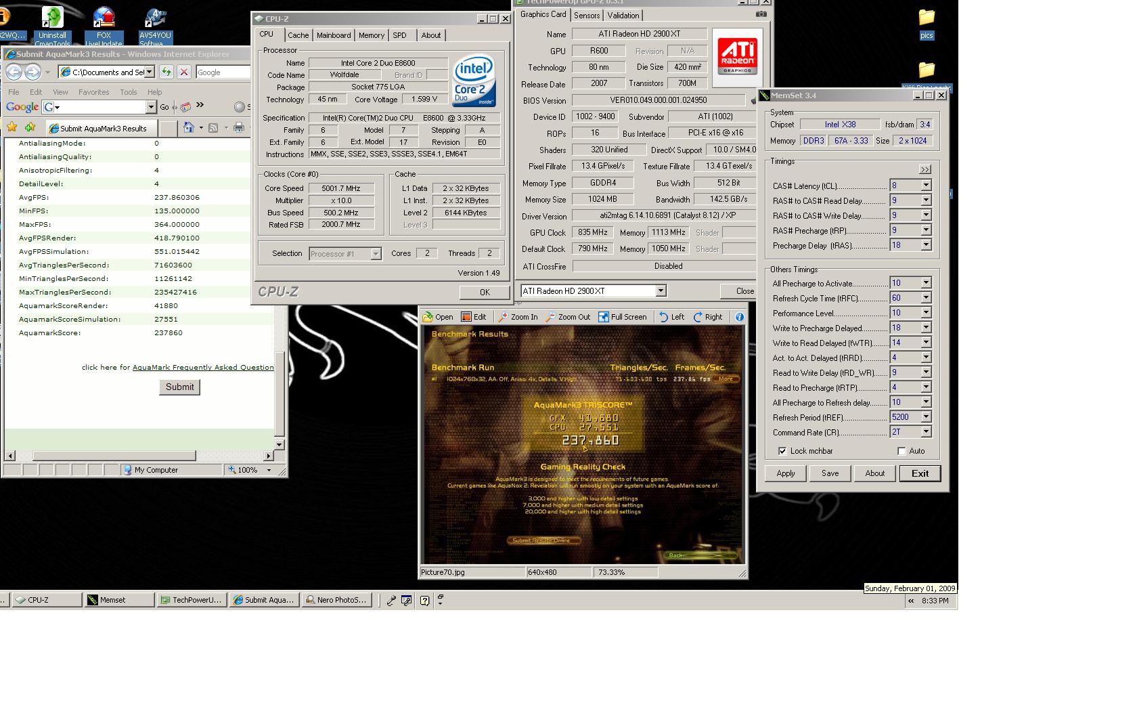Image resolution: width=1137 pixels, height=711 pixels.
Task: Switch to the Memory tab in CPU-Z
Action: 372,35
